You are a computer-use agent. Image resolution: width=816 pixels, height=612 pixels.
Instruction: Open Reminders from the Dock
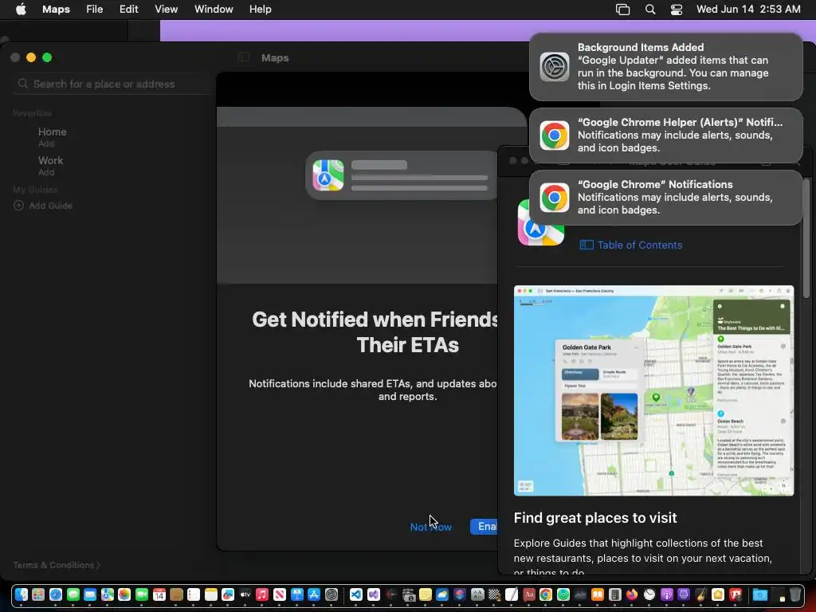194,594
